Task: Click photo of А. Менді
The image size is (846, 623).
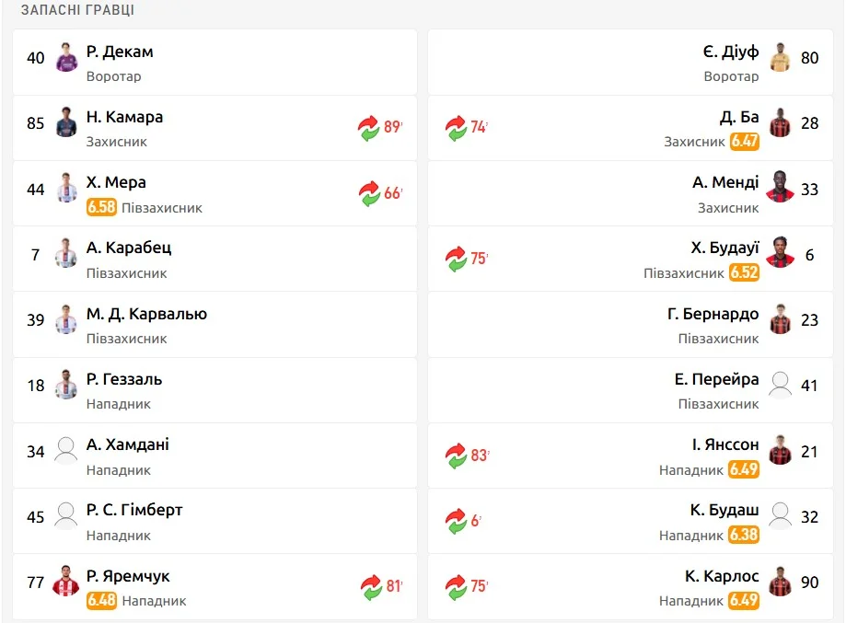Action: coord(780,187)
